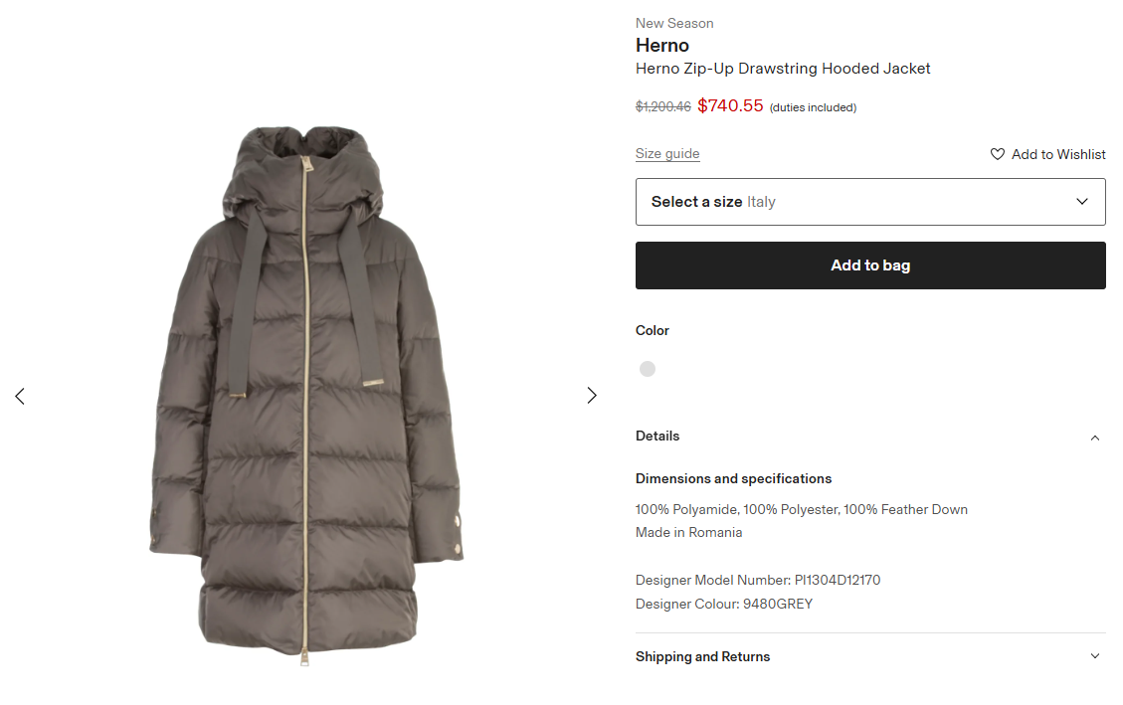
Task: Click the red $740.55 sale price
Action: click(730, 105)
